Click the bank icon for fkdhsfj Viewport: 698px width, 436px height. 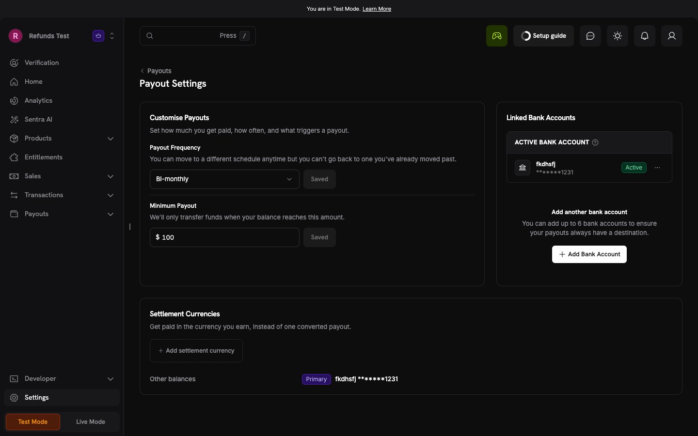pyautogui.click(x=523, y=168)
